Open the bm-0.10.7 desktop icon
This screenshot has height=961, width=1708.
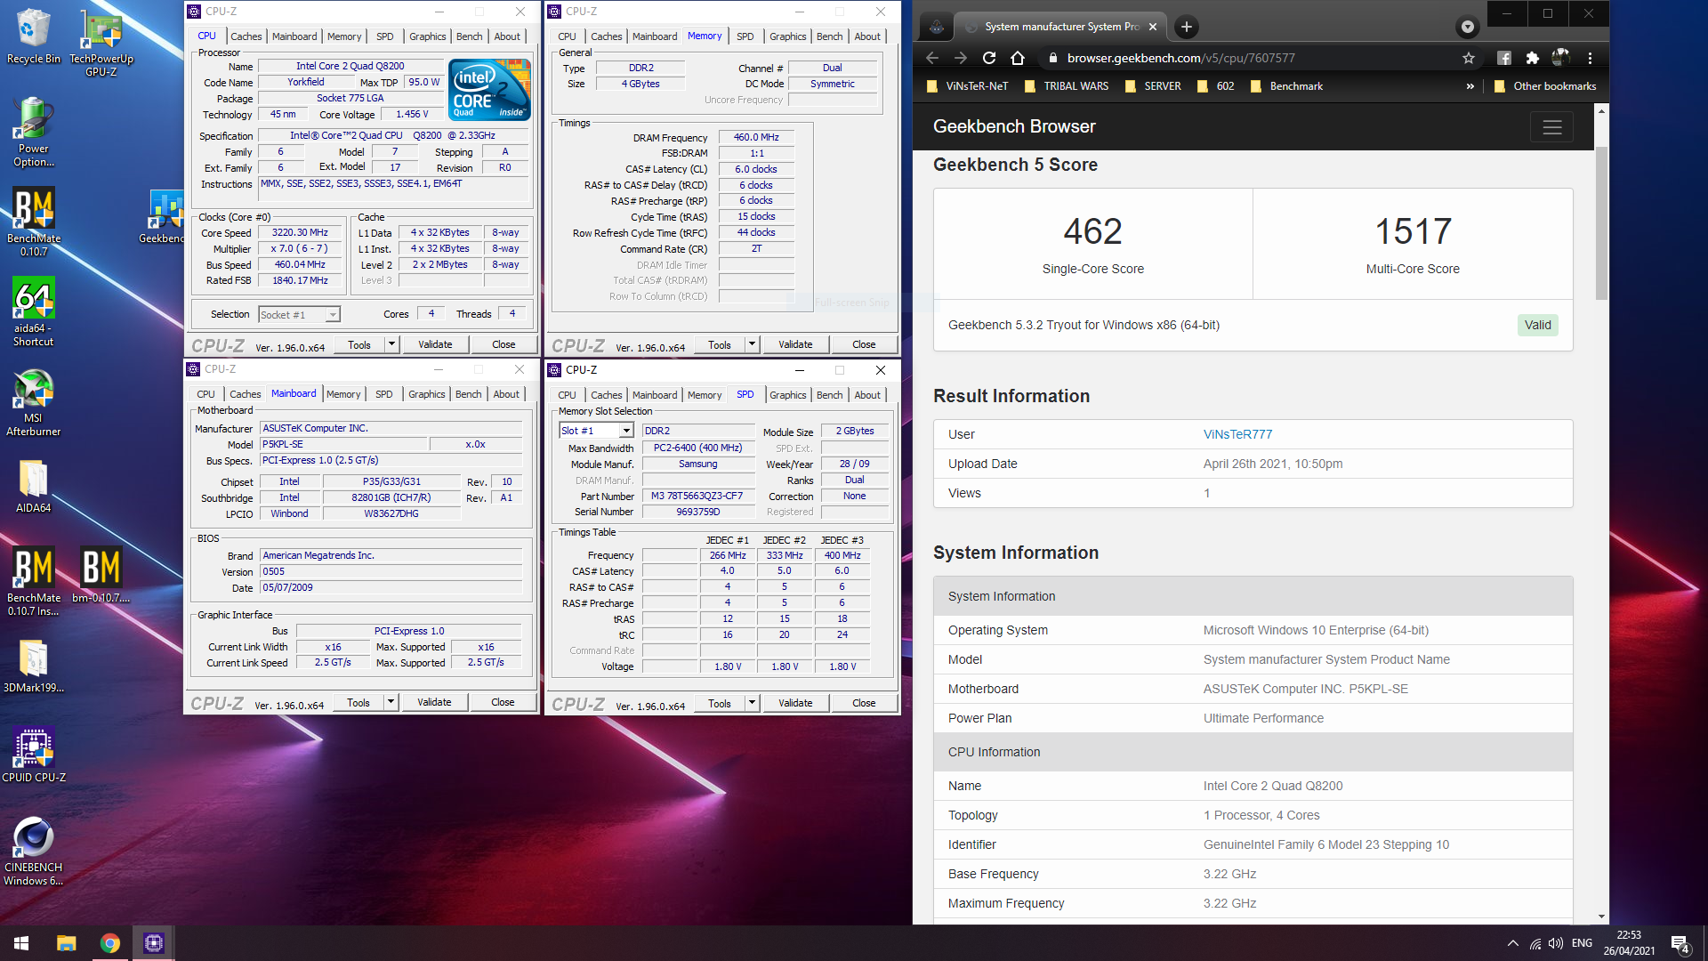[101, 575]
